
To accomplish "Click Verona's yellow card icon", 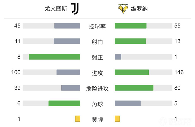I will coord(117,119).
